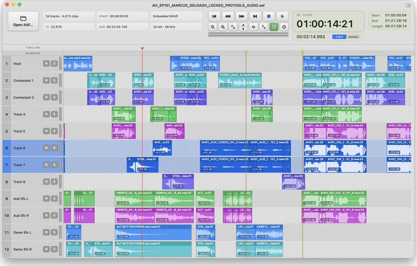The image size is (417, 266).
Task: Increase track height with stepper up arrow
Action: tap(243, 25)
